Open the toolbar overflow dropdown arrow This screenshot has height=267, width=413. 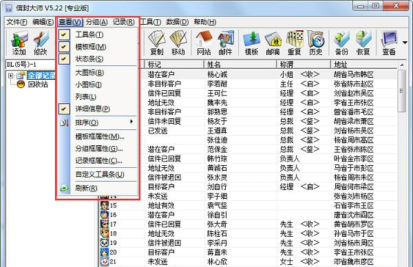(x=405, y=43)
